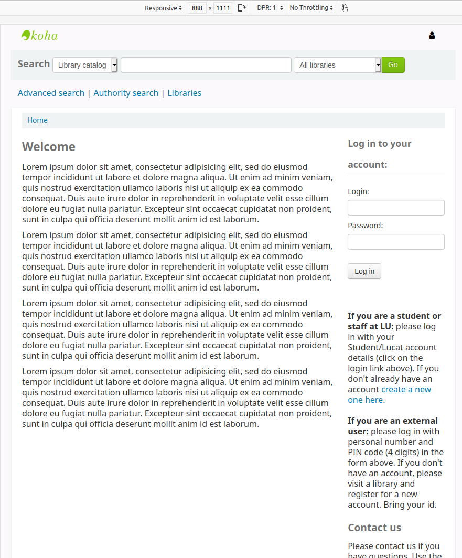Open the Responsive device dropdown
This screenshot has width=462, height=558.
point(163,8)
